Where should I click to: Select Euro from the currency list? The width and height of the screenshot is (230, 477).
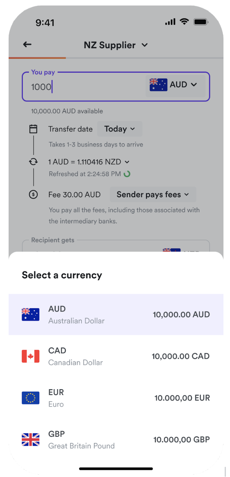[116, 398]
